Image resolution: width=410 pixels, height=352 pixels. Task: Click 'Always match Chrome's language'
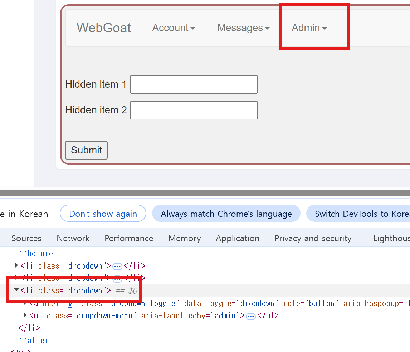[x=226, y=214]
